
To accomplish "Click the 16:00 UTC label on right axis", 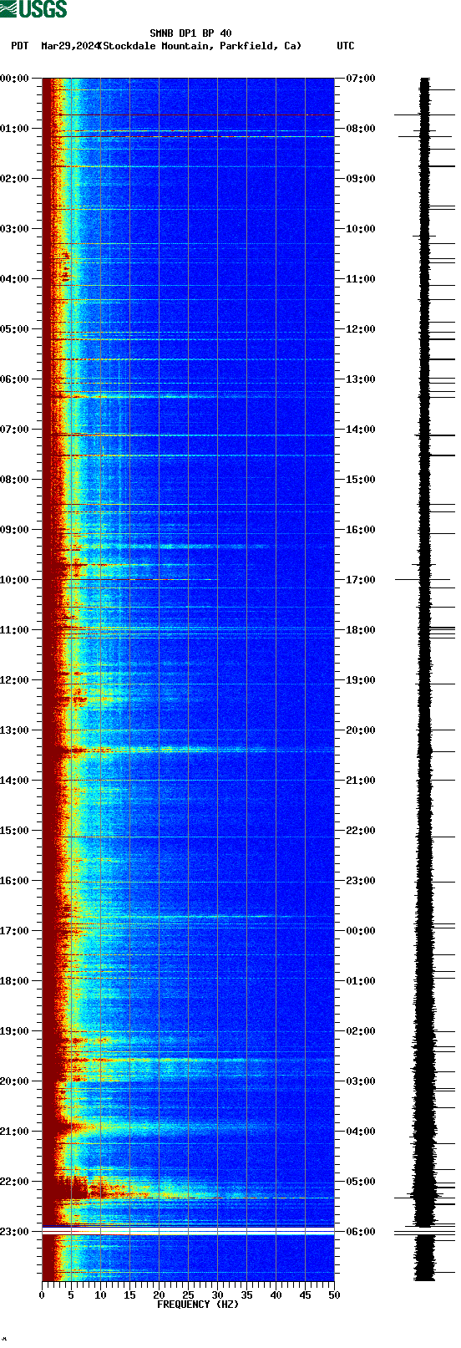I will [361, 530].
